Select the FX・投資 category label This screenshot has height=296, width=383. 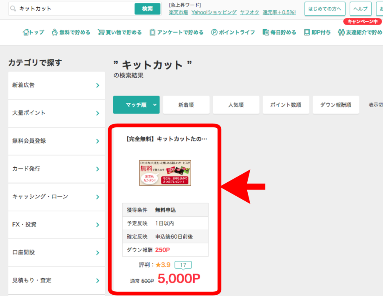[24, 225]
